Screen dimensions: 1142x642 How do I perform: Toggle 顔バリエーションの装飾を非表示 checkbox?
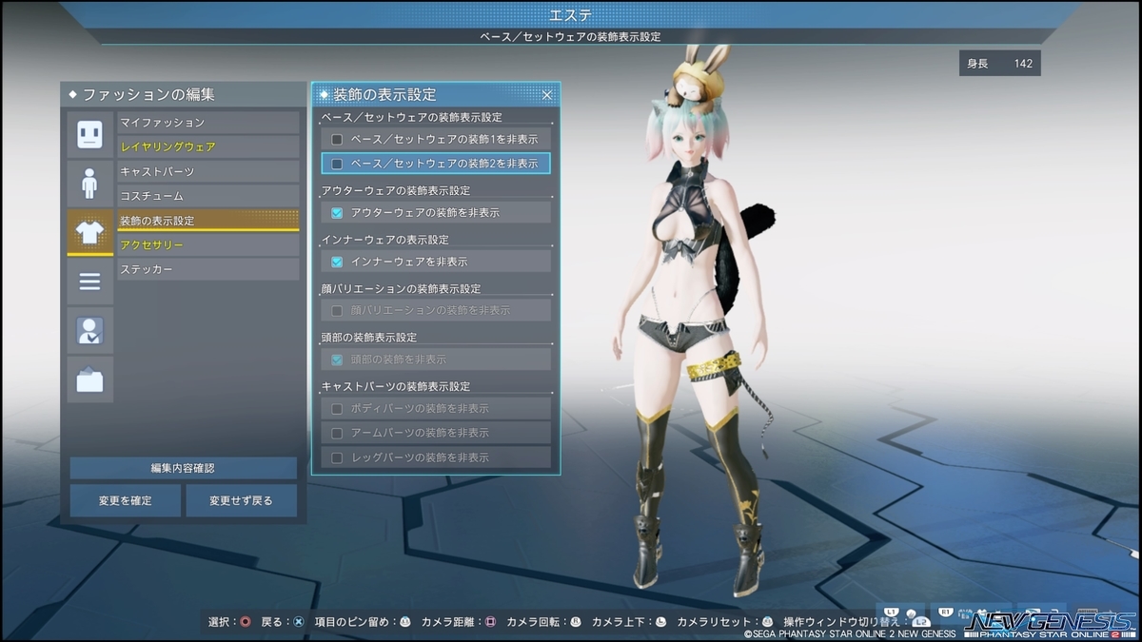[337, 311]
